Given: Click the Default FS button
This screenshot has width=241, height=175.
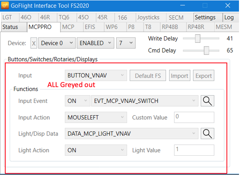Looking at the screenshot, I should pyautogui.click(x=148, y=75).
